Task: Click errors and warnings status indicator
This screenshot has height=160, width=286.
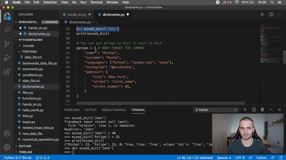Action: point(42,158)
